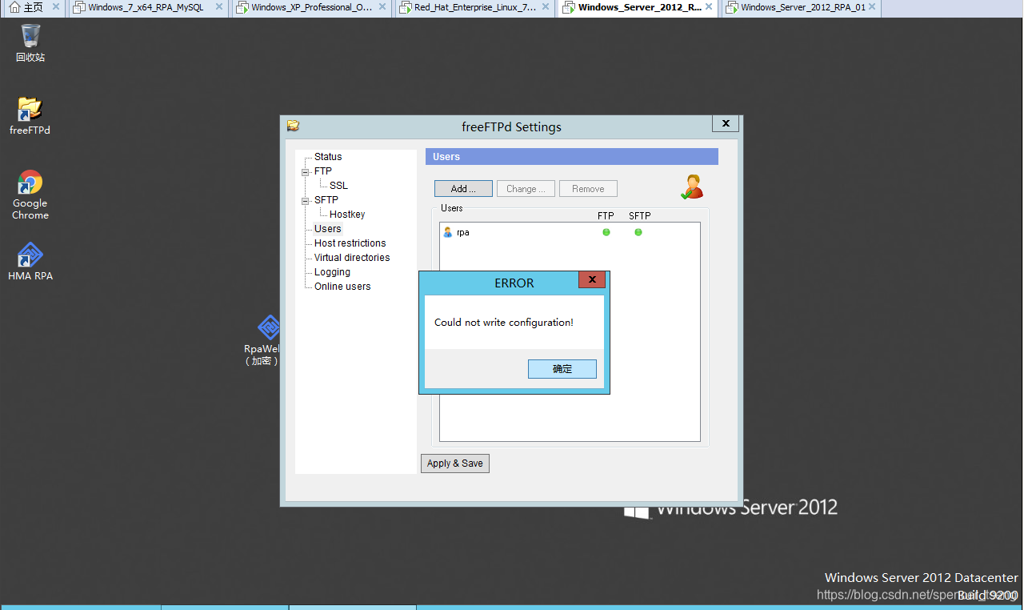This screenshot has height=610, width=1024.
Task: Click the Change... user button
Action: pyautogui.click(x=526, y=189)
